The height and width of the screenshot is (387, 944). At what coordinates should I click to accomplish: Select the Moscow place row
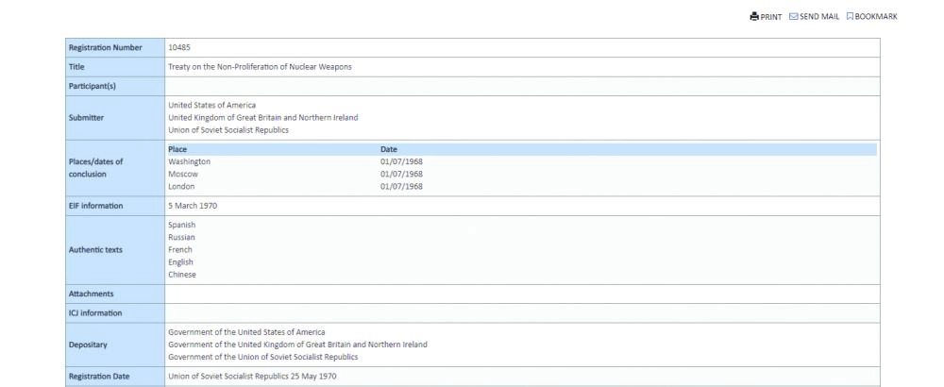[183, 174]
